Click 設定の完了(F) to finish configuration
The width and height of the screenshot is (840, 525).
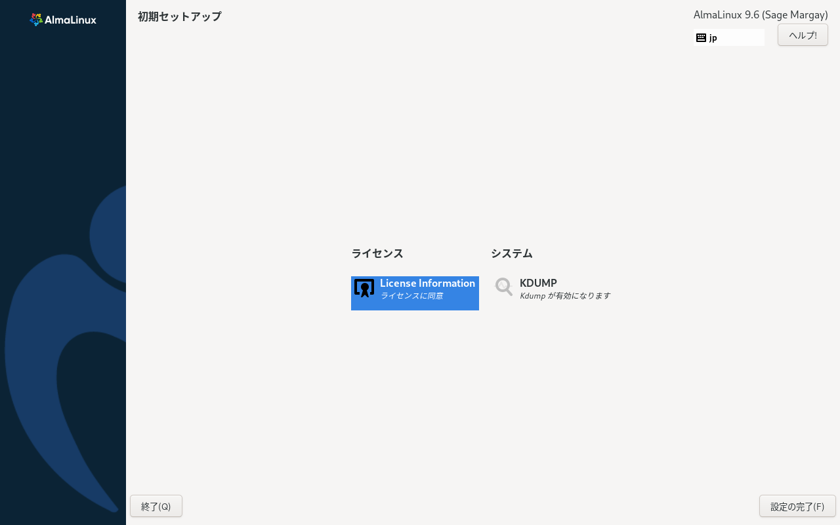tap(797, 506)
